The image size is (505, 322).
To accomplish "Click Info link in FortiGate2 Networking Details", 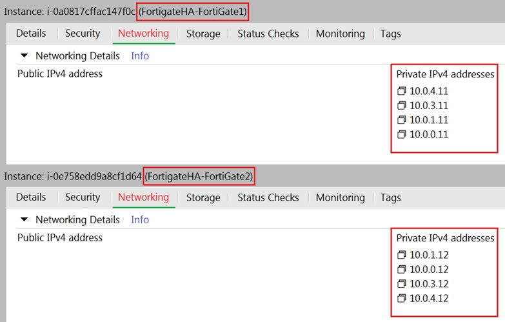I will click(x=140, y=219).
